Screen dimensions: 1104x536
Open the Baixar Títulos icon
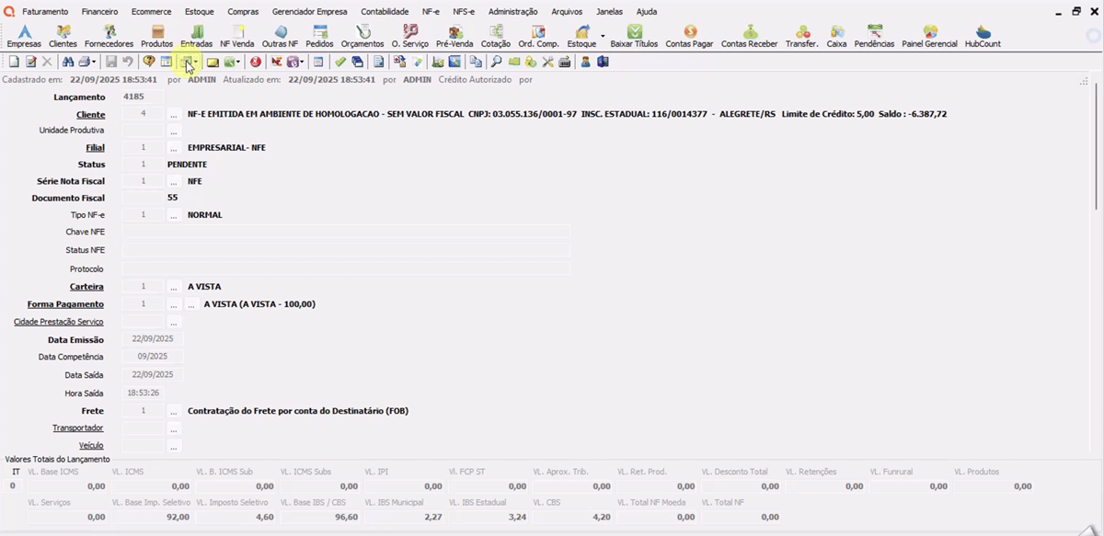coord(634,37)
